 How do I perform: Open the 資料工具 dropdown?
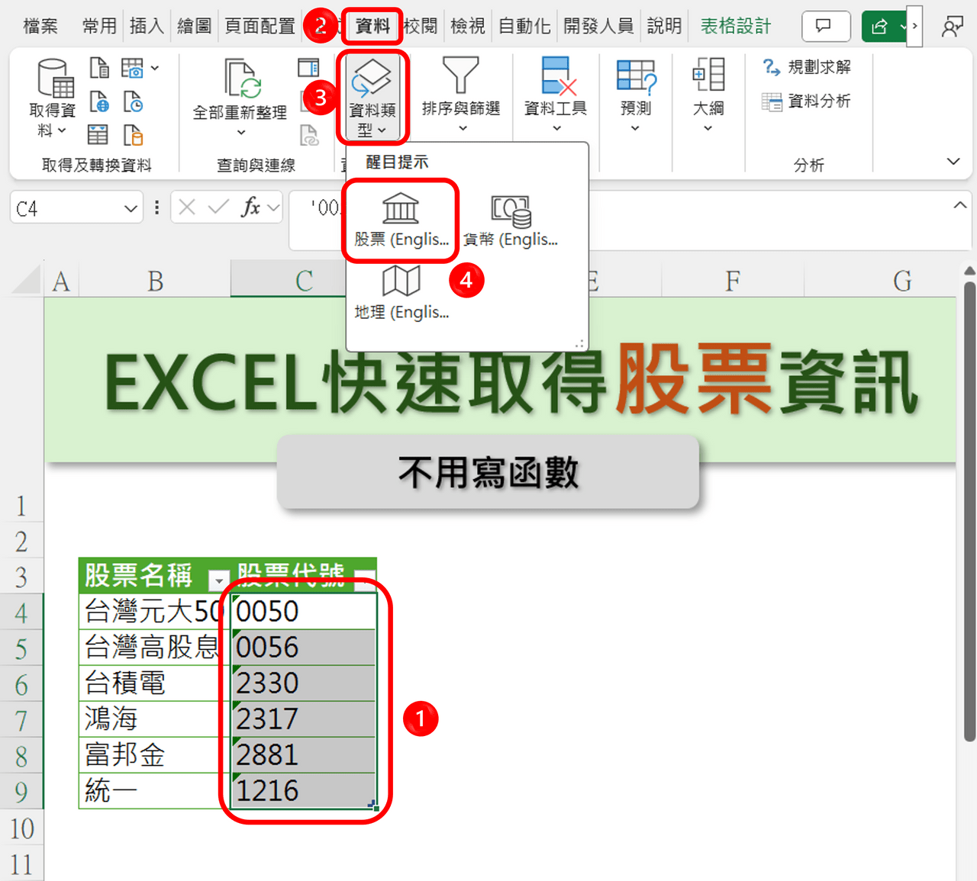[x=556, y=96]
